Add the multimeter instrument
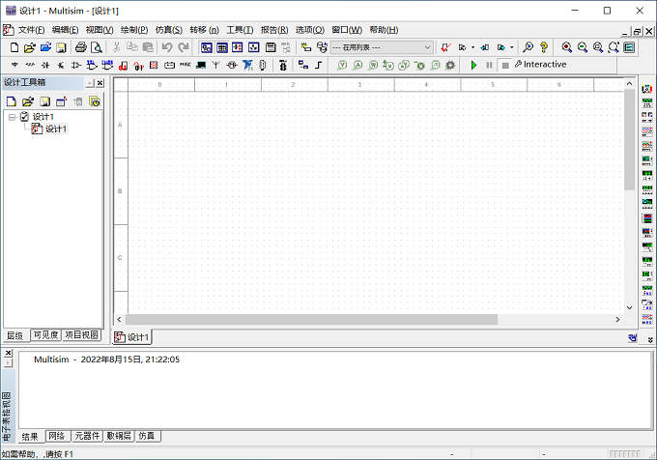The width and height of the screenshot is (657, 460). [x=647, y=89]
